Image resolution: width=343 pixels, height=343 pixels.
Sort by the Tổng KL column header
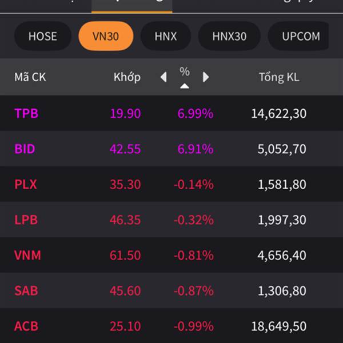point(279,77)
